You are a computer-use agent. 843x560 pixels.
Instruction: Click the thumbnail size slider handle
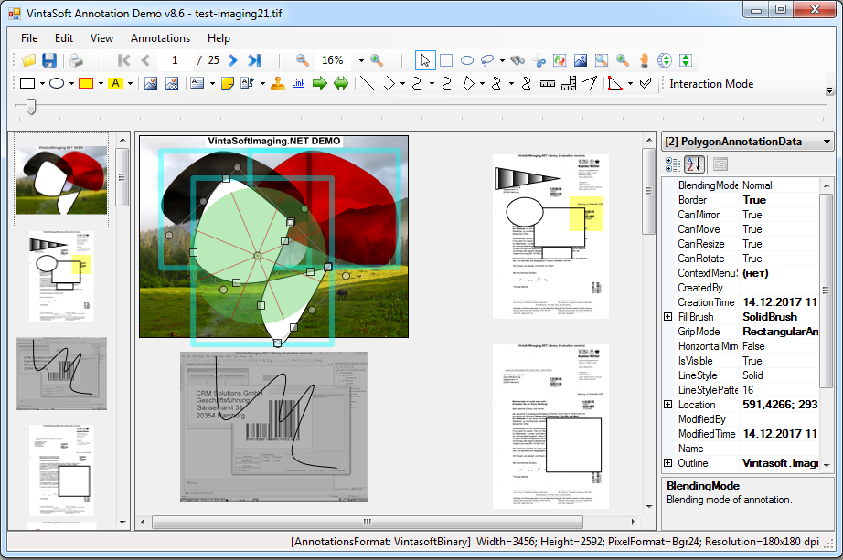click(x=31, y=106)
